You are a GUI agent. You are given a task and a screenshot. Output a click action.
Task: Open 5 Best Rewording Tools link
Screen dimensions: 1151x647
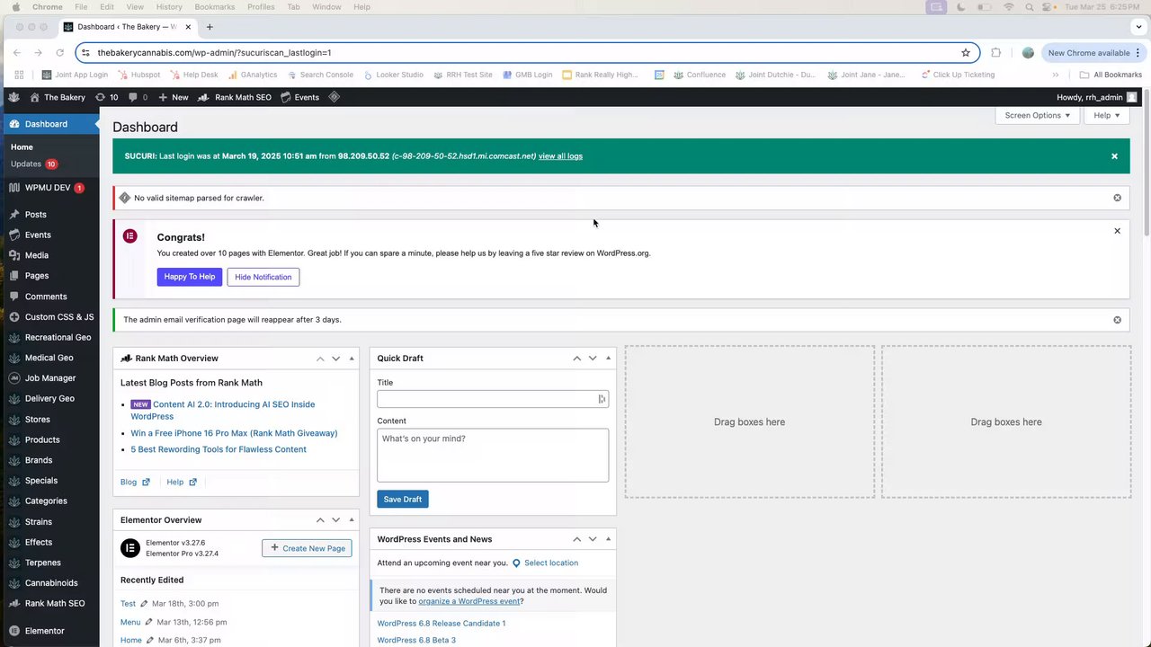[219, 449]
